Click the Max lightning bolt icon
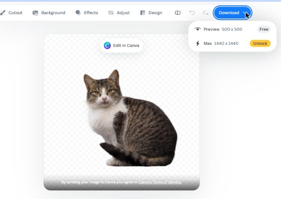This screenshot has height=199, width=281. [x=198, y=43]
